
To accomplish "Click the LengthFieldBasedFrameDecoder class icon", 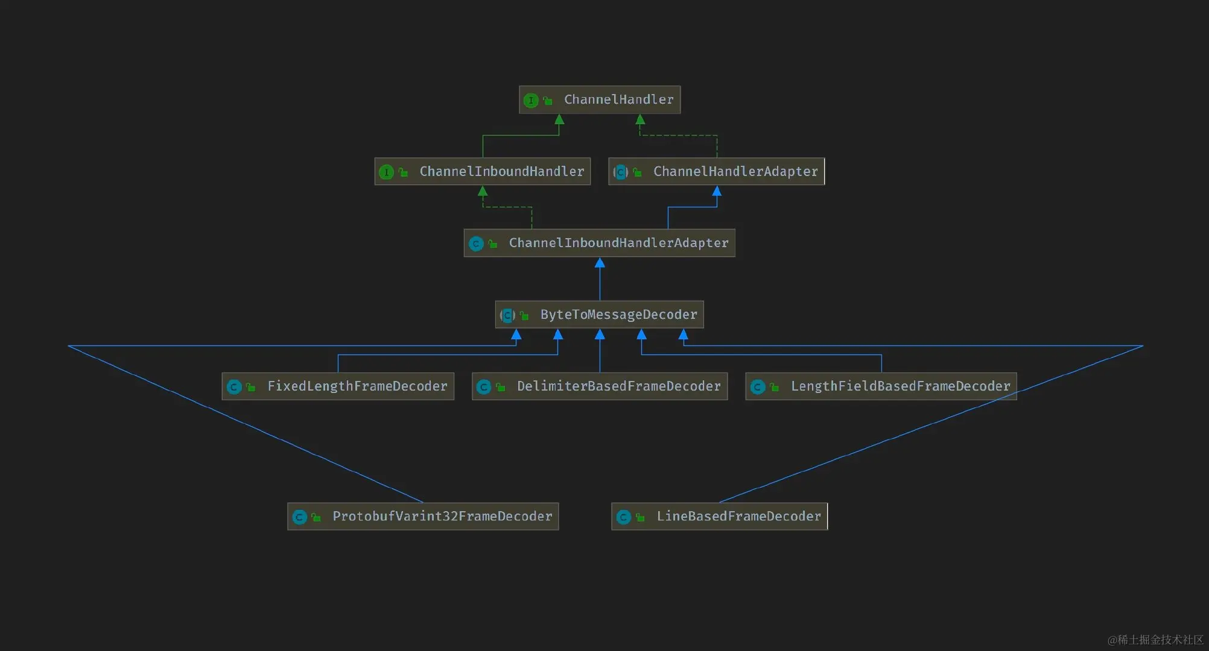I will pyautogui.click(x=758, y=387).
